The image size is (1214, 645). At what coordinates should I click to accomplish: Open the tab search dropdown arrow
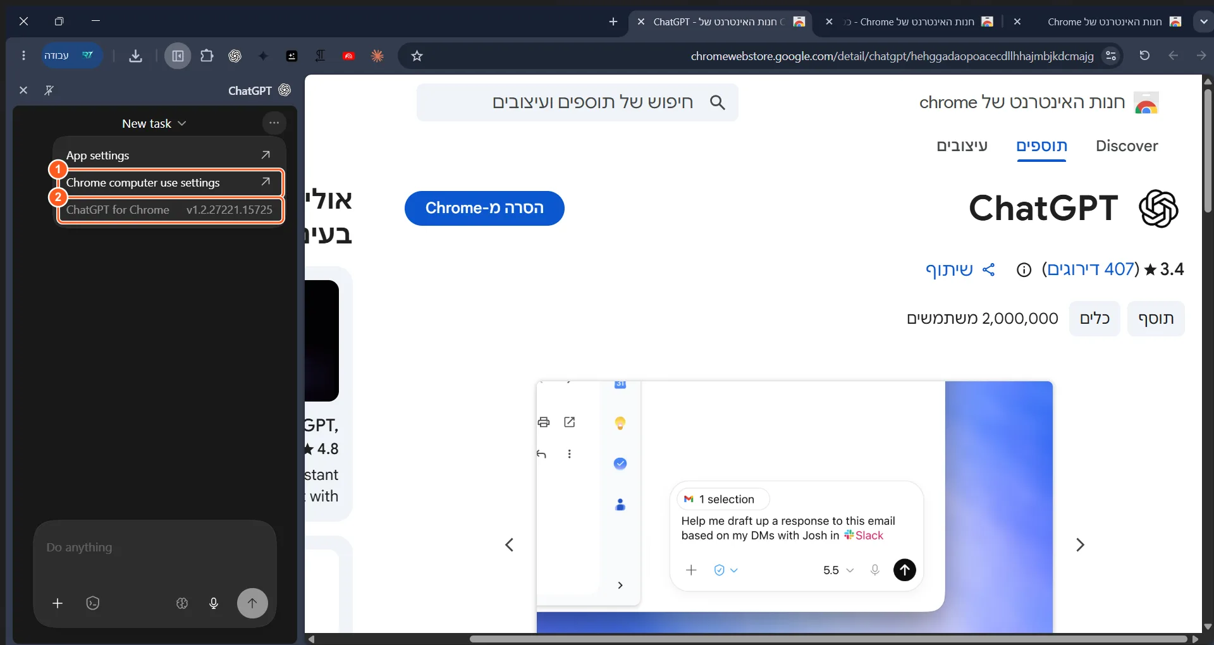(x=1203, y=21)
